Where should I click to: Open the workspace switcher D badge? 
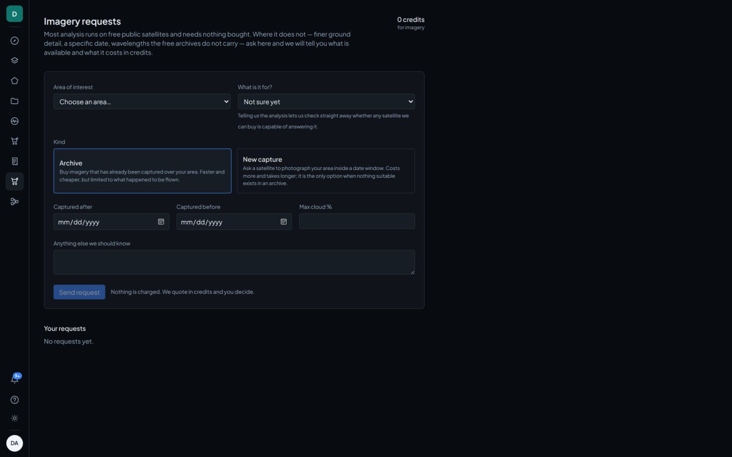[15, 14]
